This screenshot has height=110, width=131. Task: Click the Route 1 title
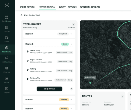29,34
